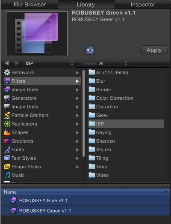Viewport: 171px width, 224px height.
Task: Select ROBUSKEY Blue v1.1 filter
Action: (85, 200)
